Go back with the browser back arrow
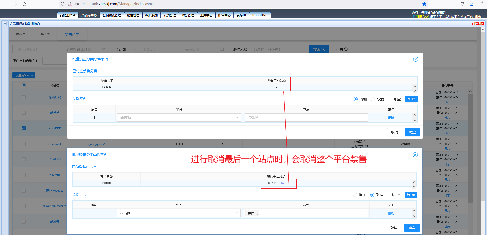 [6, 4]
